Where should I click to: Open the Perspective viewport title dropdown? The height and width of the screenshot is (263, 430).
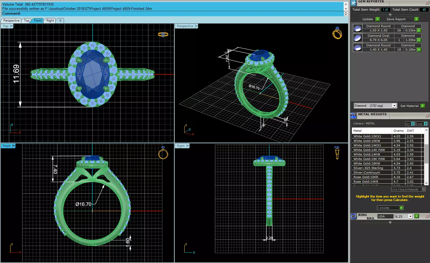click(196, 26)
